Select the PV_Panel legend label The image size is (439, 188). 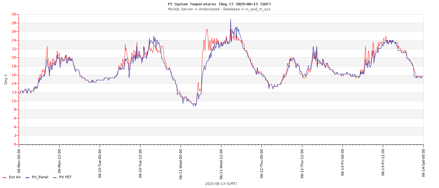pyautogui.click(x=40, y=177)
